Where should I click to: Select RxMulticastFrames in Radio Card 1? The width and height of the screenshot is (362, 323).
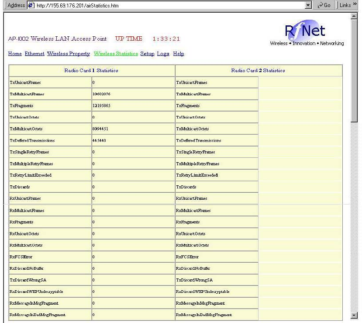(x=27, y=211)
